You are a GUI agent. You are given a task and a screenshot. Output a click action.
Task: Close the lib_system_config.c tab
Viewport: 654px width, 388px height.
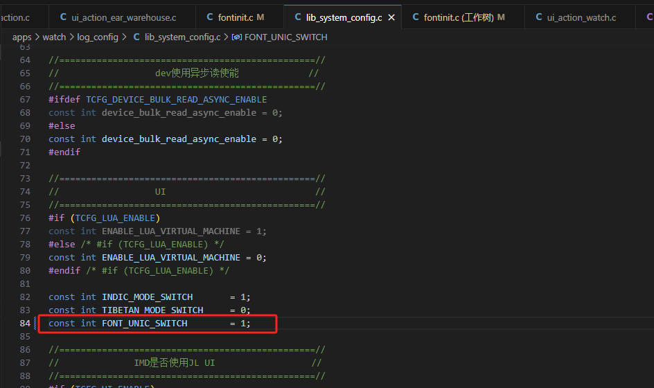pos(391,17)
